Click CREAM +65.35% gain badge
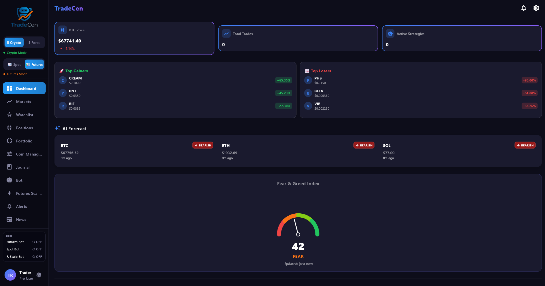Screen dimensions: 545x286 284,80
